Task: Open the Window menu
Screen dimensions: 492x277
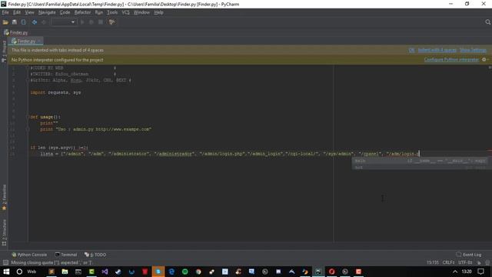Action: [x=141, y=12]
